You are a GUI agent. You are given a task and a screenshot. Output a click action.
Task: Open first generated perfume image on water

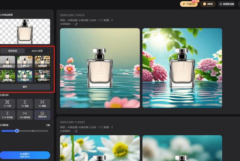100,68
